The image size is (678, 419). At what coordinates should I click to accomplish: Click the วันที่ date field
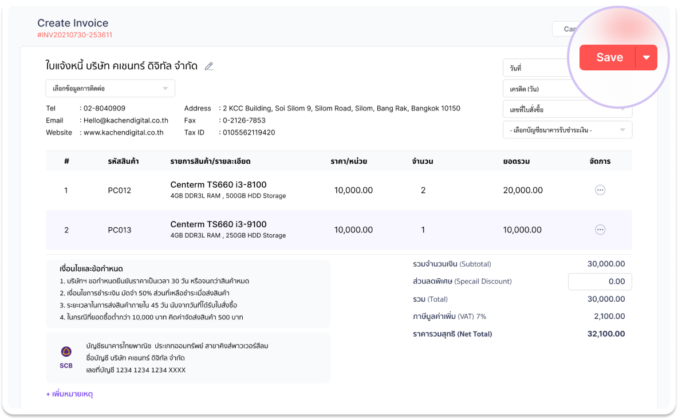535,68
